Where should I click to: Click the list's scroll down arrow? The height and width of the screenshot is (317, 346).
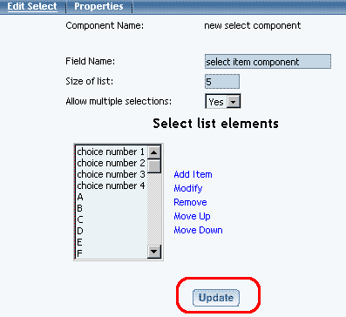pyautogui.click(x=154, y=252)
